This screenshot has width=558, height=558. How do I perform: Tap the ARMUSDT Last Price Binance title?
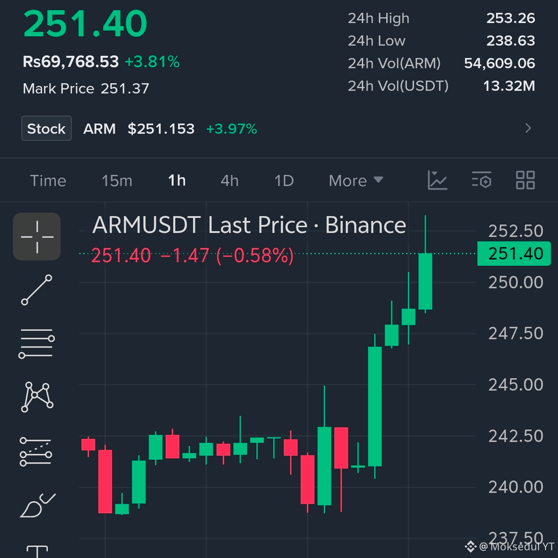[x=249, y=225]
